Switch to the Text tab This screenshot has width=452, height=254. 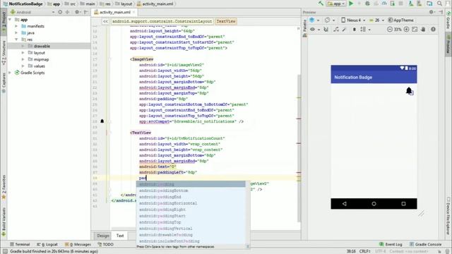[120, 236]
